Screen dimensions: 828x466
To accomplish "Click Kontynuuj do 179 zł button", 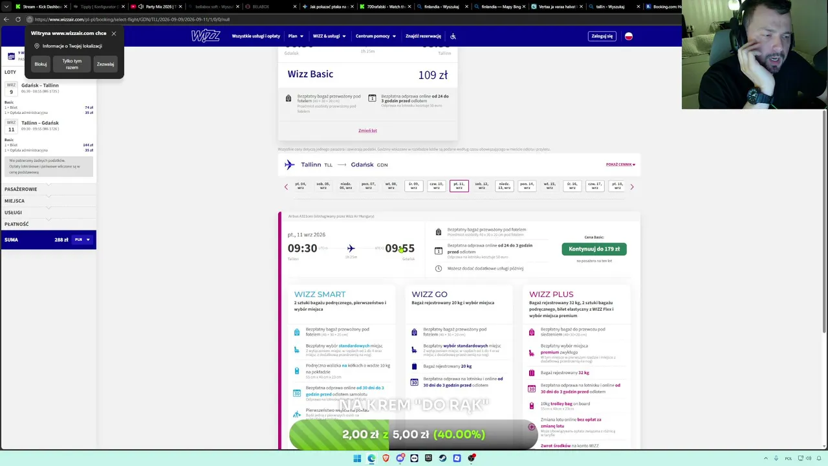I will (594, 249).
